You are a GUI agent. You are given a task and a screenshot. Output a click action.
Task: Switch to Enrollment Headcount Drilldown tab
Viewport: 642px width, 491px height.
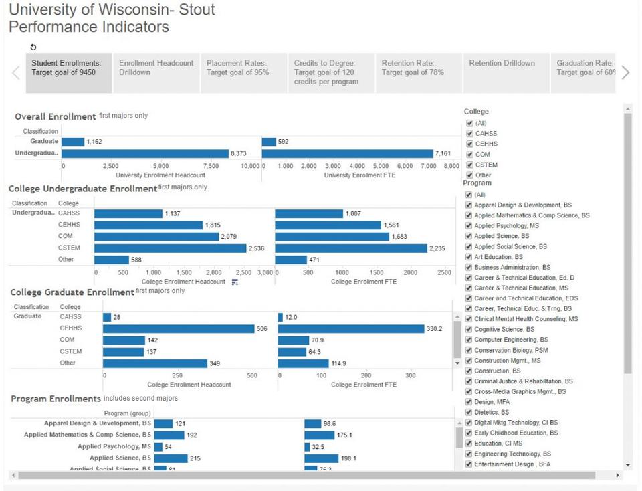156,73
